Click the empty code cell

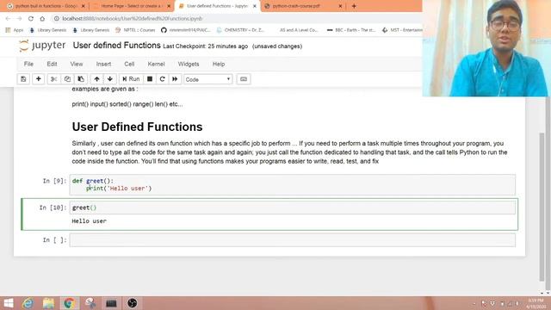(293, 240)
